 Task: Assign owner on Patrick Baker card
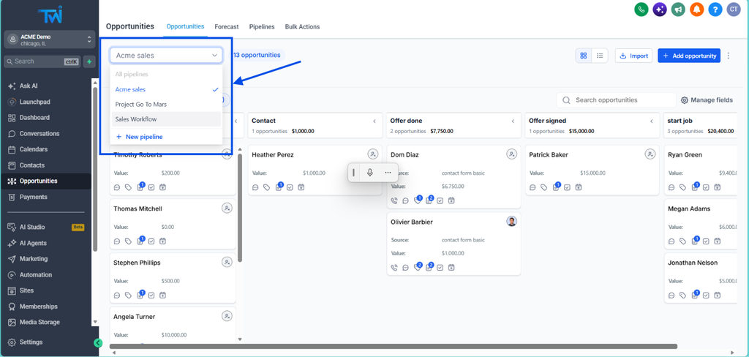(x=650, y=154)
